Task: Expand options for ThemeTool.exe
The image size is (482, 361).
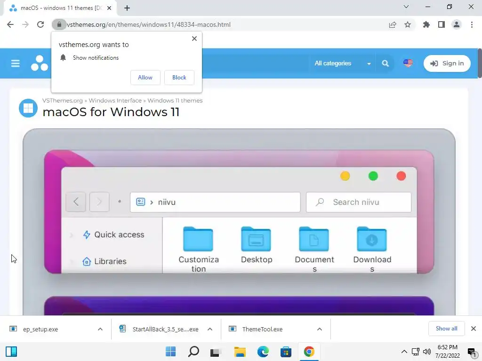Action: click(320, 329)
